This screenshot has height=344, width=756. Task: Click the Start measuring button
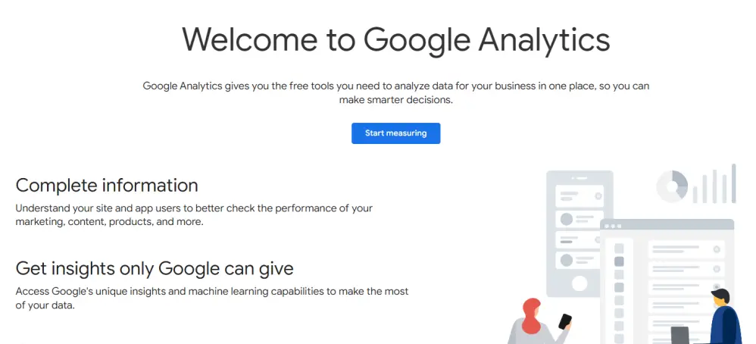tap(395, 133)
